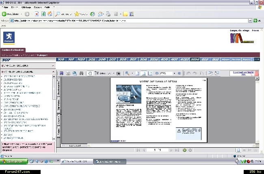
Task: Show more models with arrow button
Action: coord(257,59)
